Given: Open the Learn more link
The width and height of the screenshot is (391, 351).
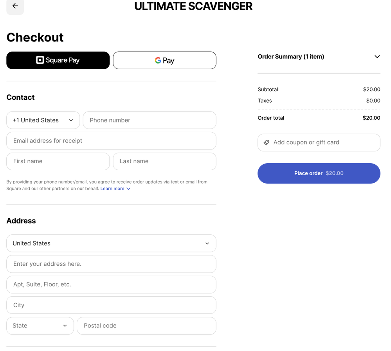Looking at the screenshot, I should [112, 189].
